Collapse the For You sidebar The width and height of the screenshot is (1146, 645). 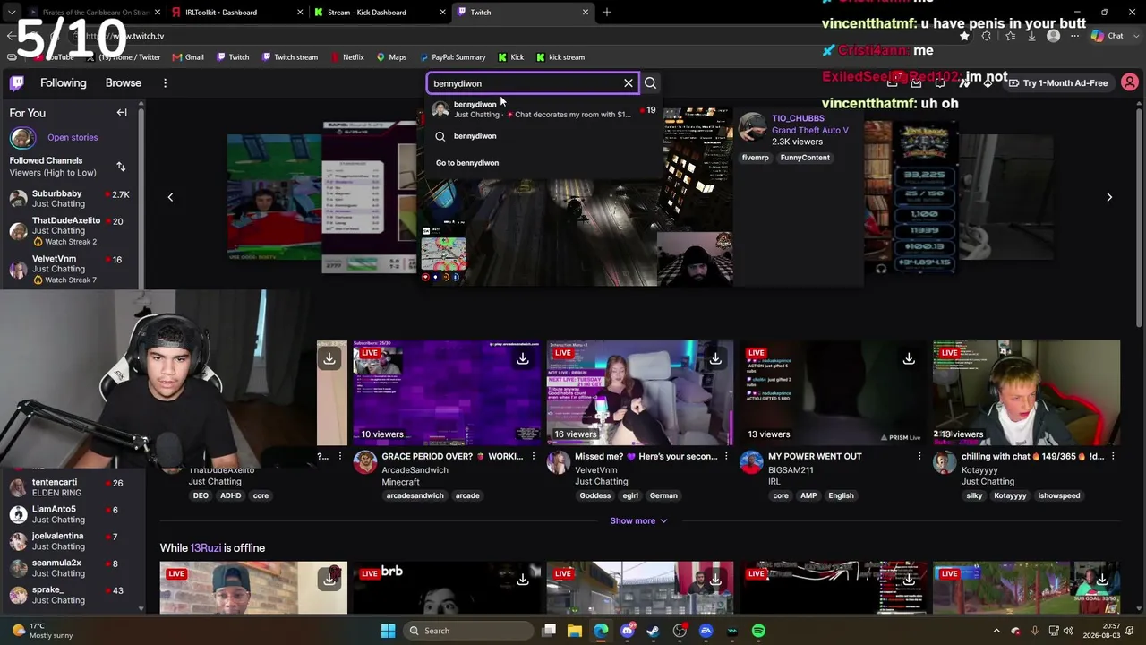click(122, 113)
